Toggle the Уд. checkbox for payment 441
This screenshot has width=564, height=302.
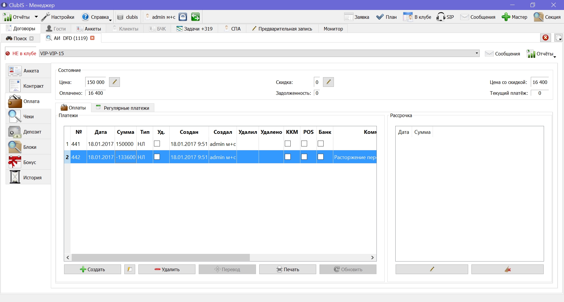pos(157,144)
